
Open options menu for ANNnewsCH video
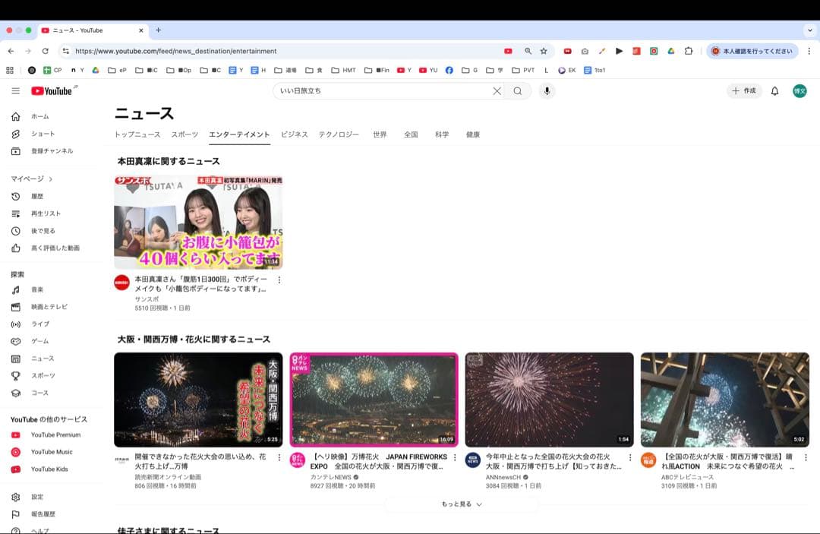pos(629,458)
